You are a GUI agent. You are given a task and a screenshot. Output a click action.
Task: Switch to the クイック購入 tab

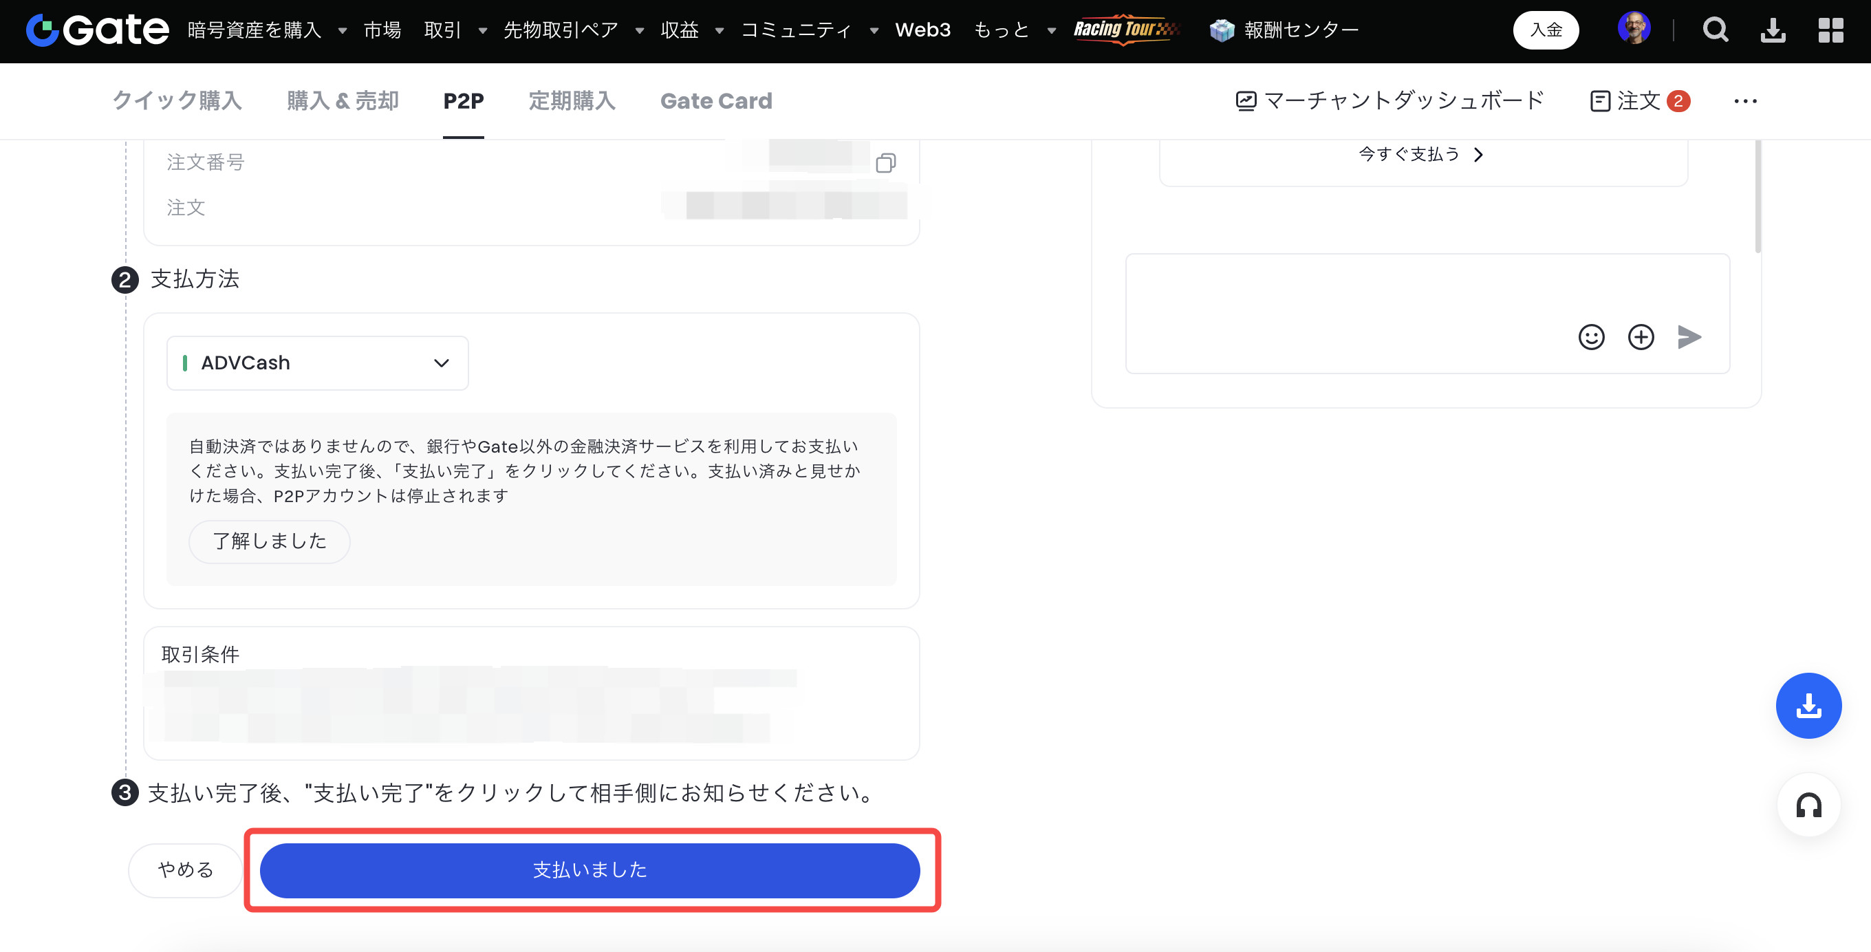pos(177,101)
